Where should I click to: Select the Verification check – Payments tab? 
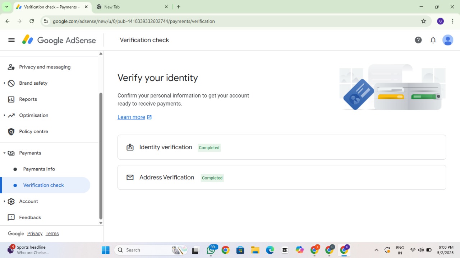(x=52, y=7)
